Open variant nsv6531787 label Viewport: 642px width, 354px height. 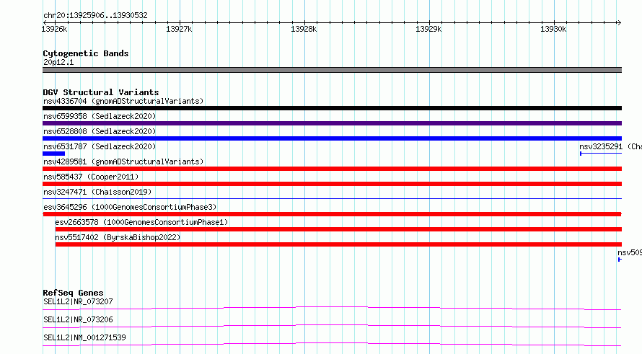(x=100, y=146)
